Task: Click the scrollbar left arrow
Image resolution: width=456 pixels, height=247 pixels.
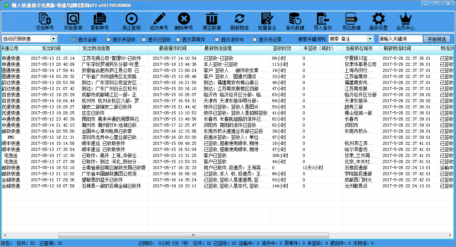Action: 5,235
